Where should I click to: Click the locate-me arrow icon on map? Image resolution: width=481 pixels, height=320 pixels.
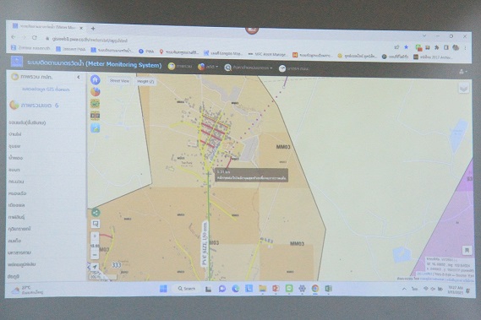pyautogui.click(x=95, y=267)
